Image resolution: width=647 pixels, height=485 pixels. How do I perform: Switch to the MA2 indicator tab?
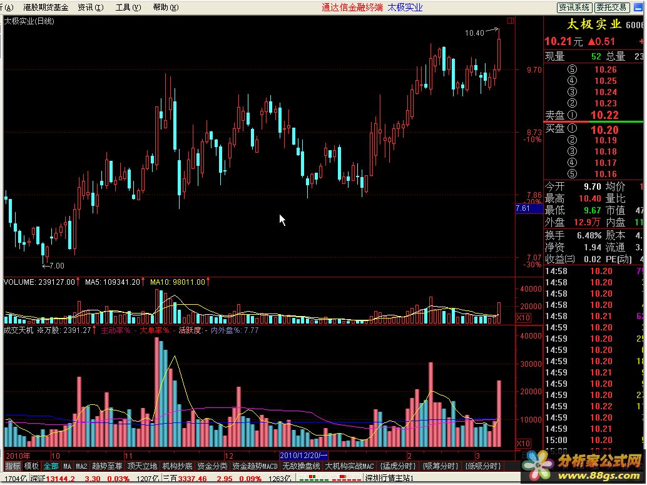tap(81, 466)
